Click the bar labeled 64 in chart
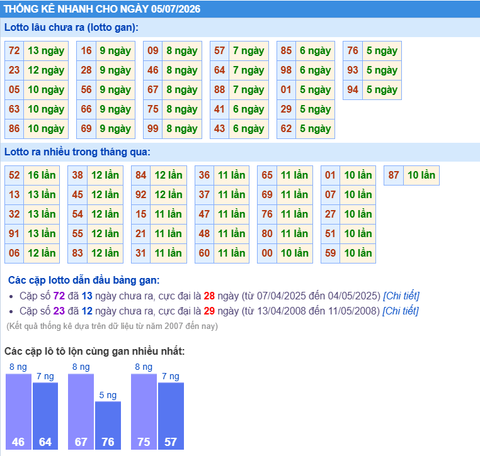This screenshot has width=480, height=456. (45, 416)
